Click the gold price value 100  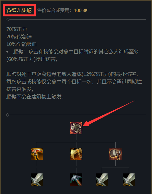click(x=78, y=10)
